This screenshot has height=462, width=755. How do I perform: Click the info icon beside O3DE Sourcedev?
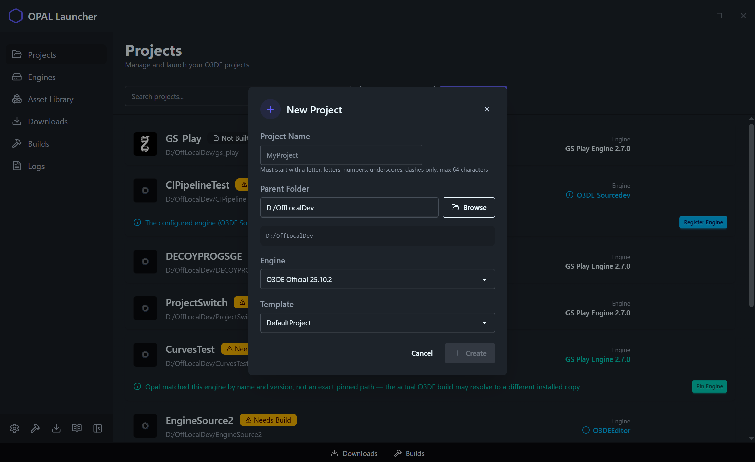click(569, 195)
